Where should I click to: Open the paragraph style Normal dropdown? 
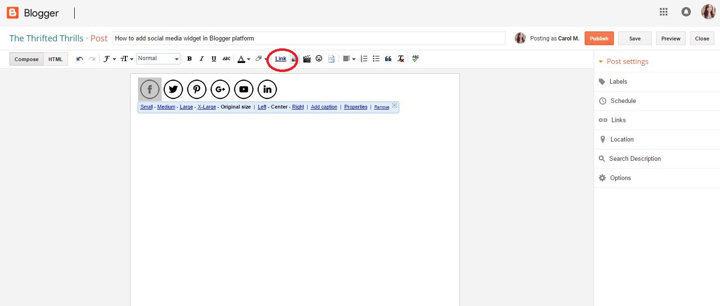click(x=158, y=58)
